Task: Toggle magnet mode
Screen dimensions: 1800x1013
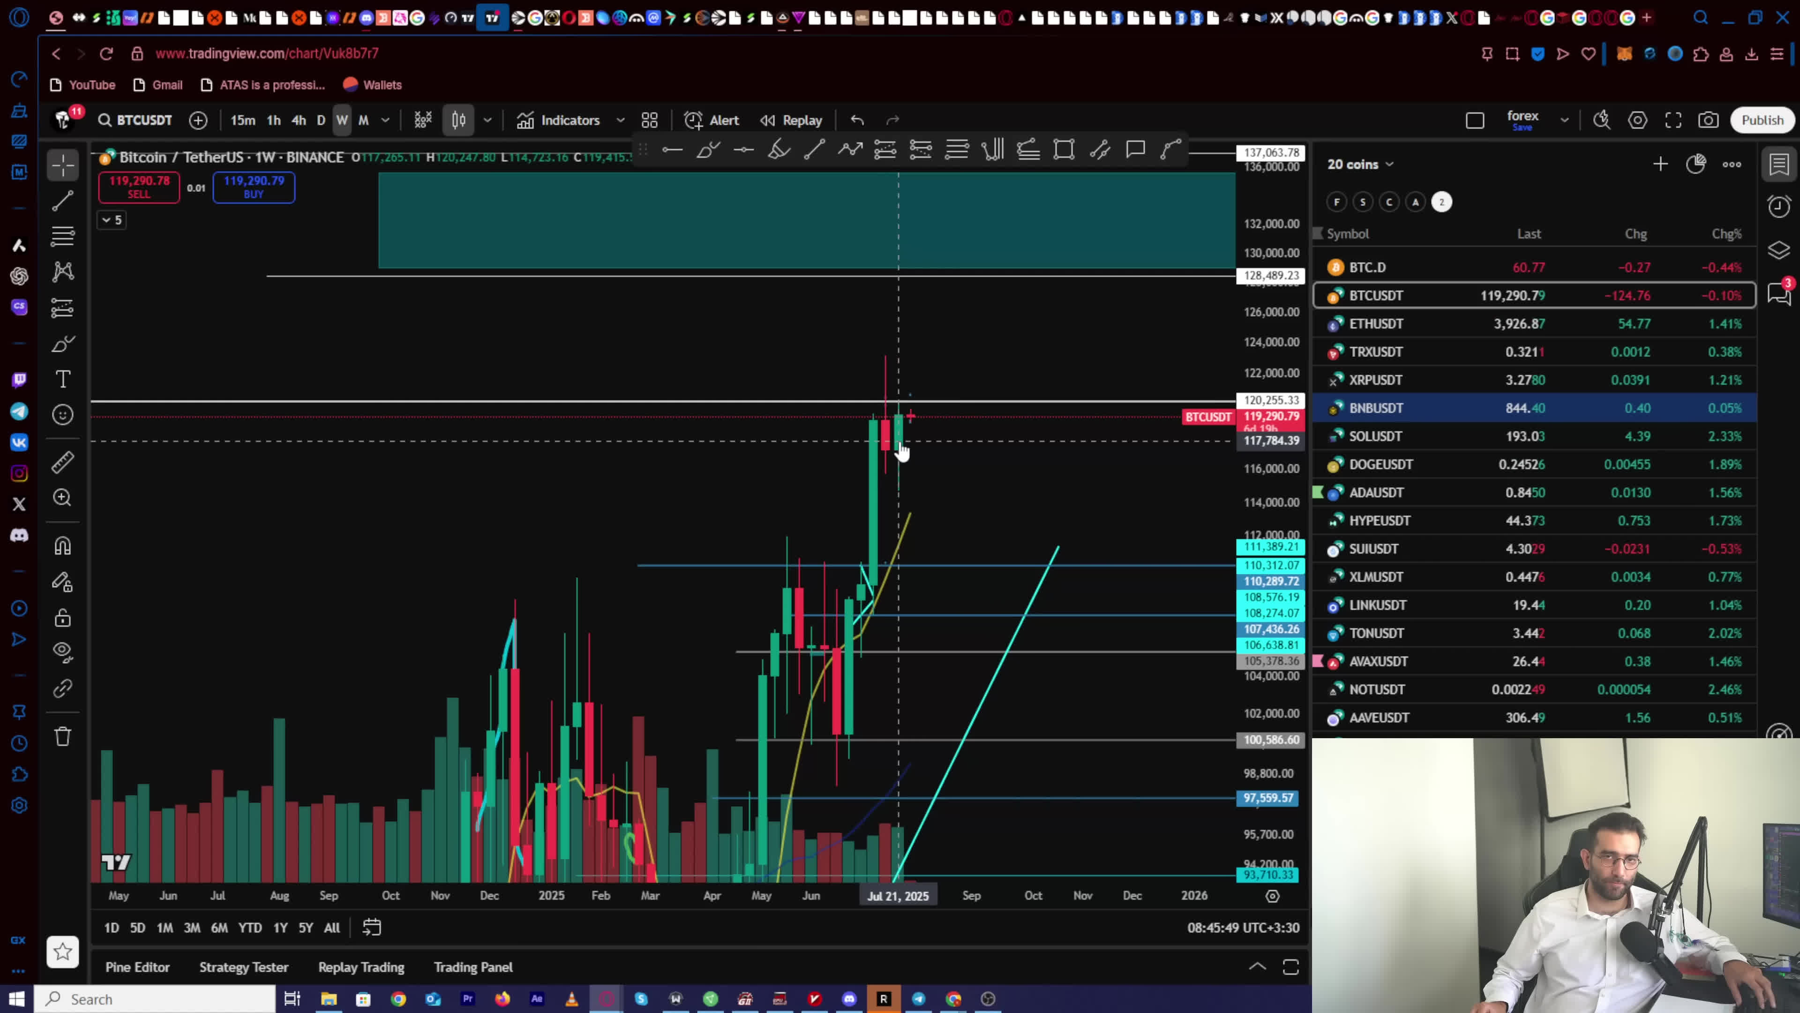Action: point(63,546)
